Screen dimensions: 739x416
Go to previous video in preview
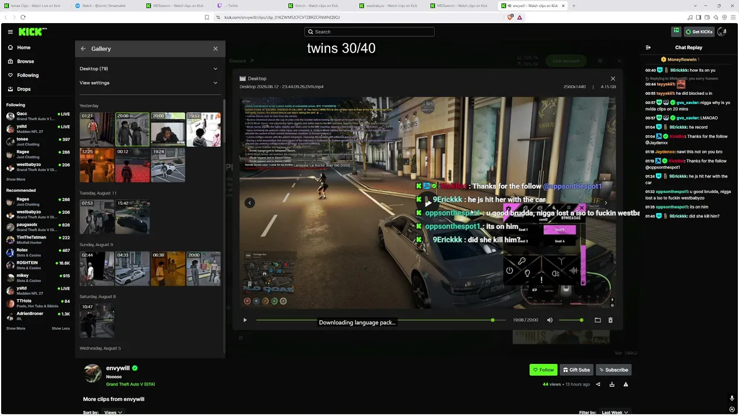(249, 203)
